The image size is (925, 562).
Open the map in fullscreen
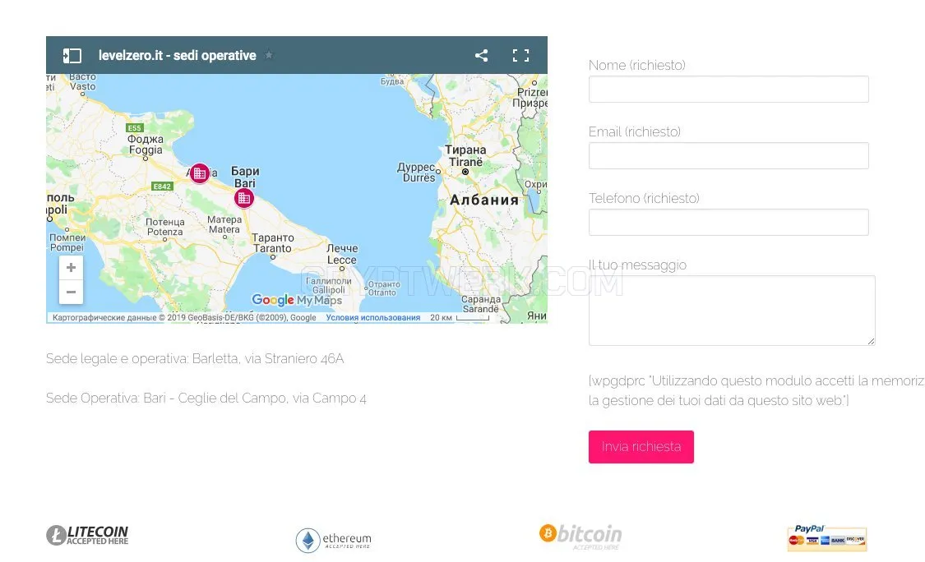tap(520, 55)
